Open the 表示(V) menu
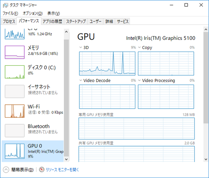The height and width of the screenshot is (178, 209). [x=54, y=13]
